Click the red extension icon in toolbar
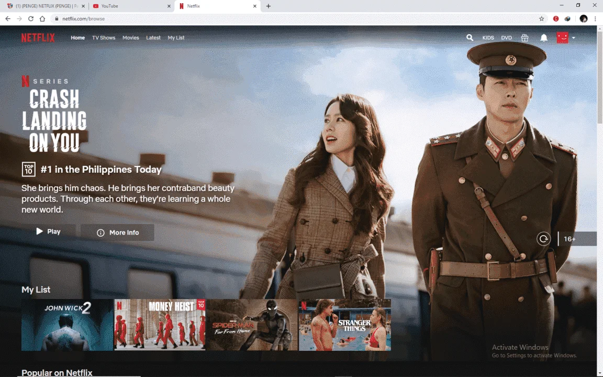The image size is (603, 377). (x=556, y=18)
